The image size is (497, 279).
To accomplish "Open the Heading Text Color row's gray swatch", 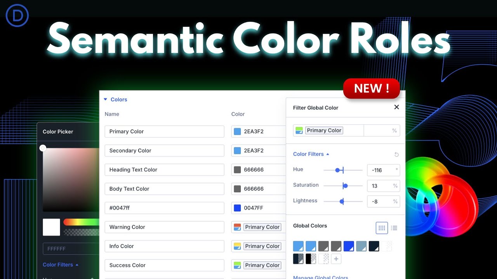I will click(237, 170).
